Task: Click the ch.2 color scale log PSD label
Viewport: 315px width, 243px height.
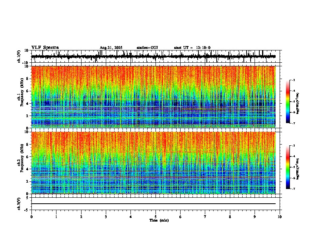Action: tap(298, 169)
